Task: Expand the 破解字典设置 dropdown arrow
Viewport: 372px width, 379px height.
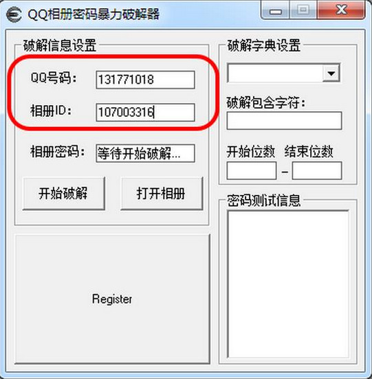Action: point(331,73)
